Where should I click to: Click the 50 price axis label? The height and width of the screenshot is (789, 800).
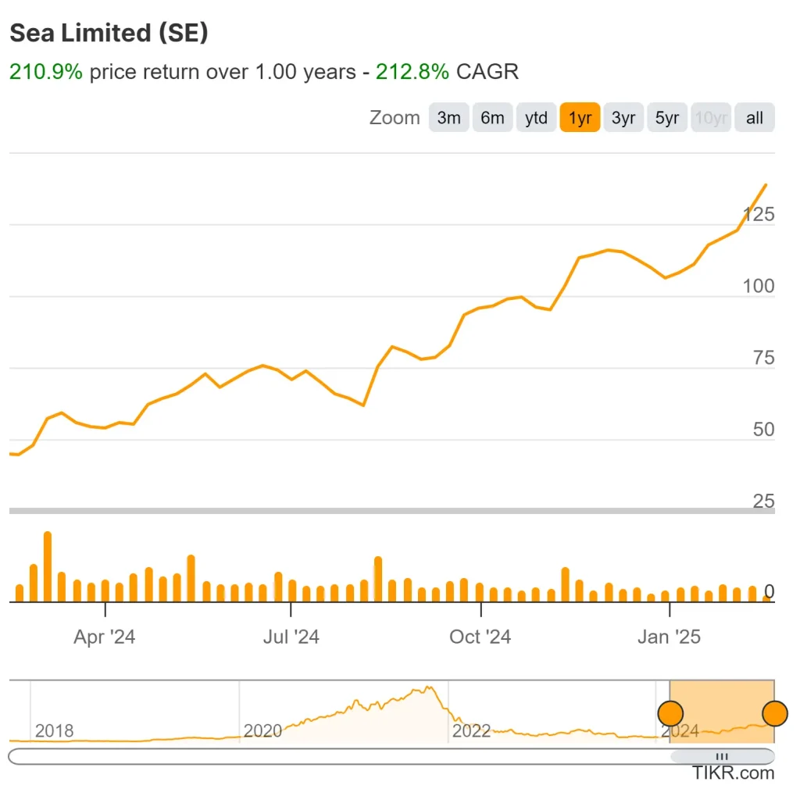click(x=764, y=429)
